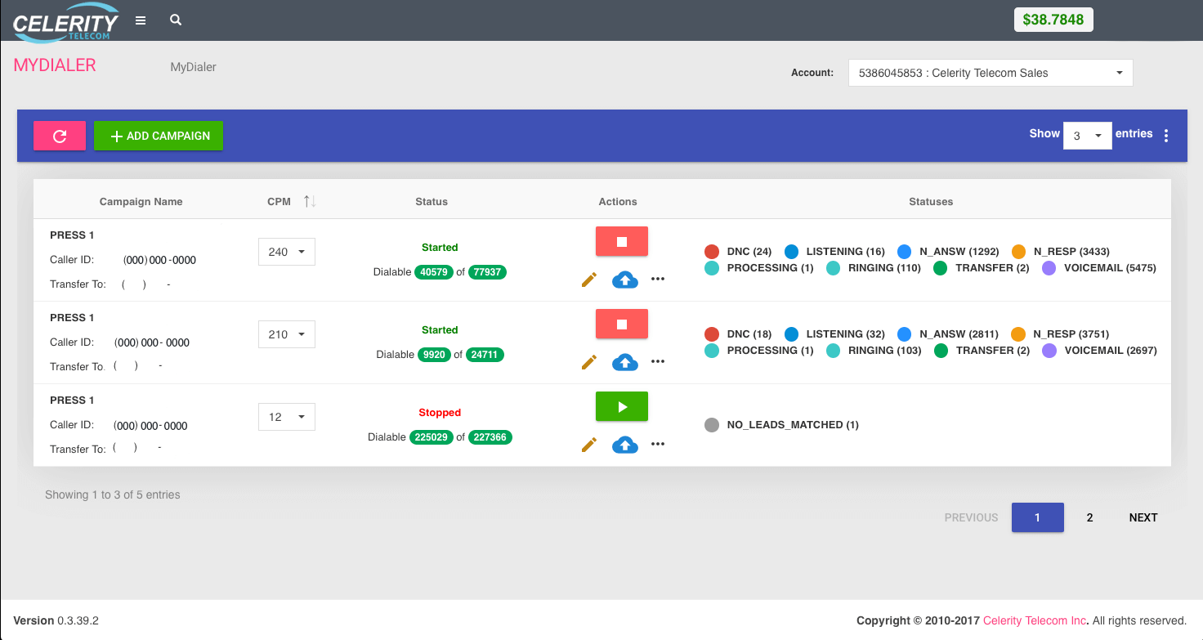Screen dimensions: 1203x640
Task: Click the search magnifier icon
Action: click(176, 20)
